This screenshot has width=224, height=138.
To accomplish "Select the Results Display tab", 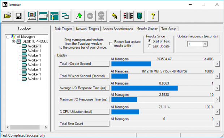I will (147, 28).
